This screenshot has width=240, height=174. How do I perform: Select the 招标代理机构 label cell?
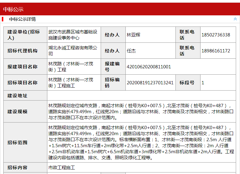click(x=25, y=51)
